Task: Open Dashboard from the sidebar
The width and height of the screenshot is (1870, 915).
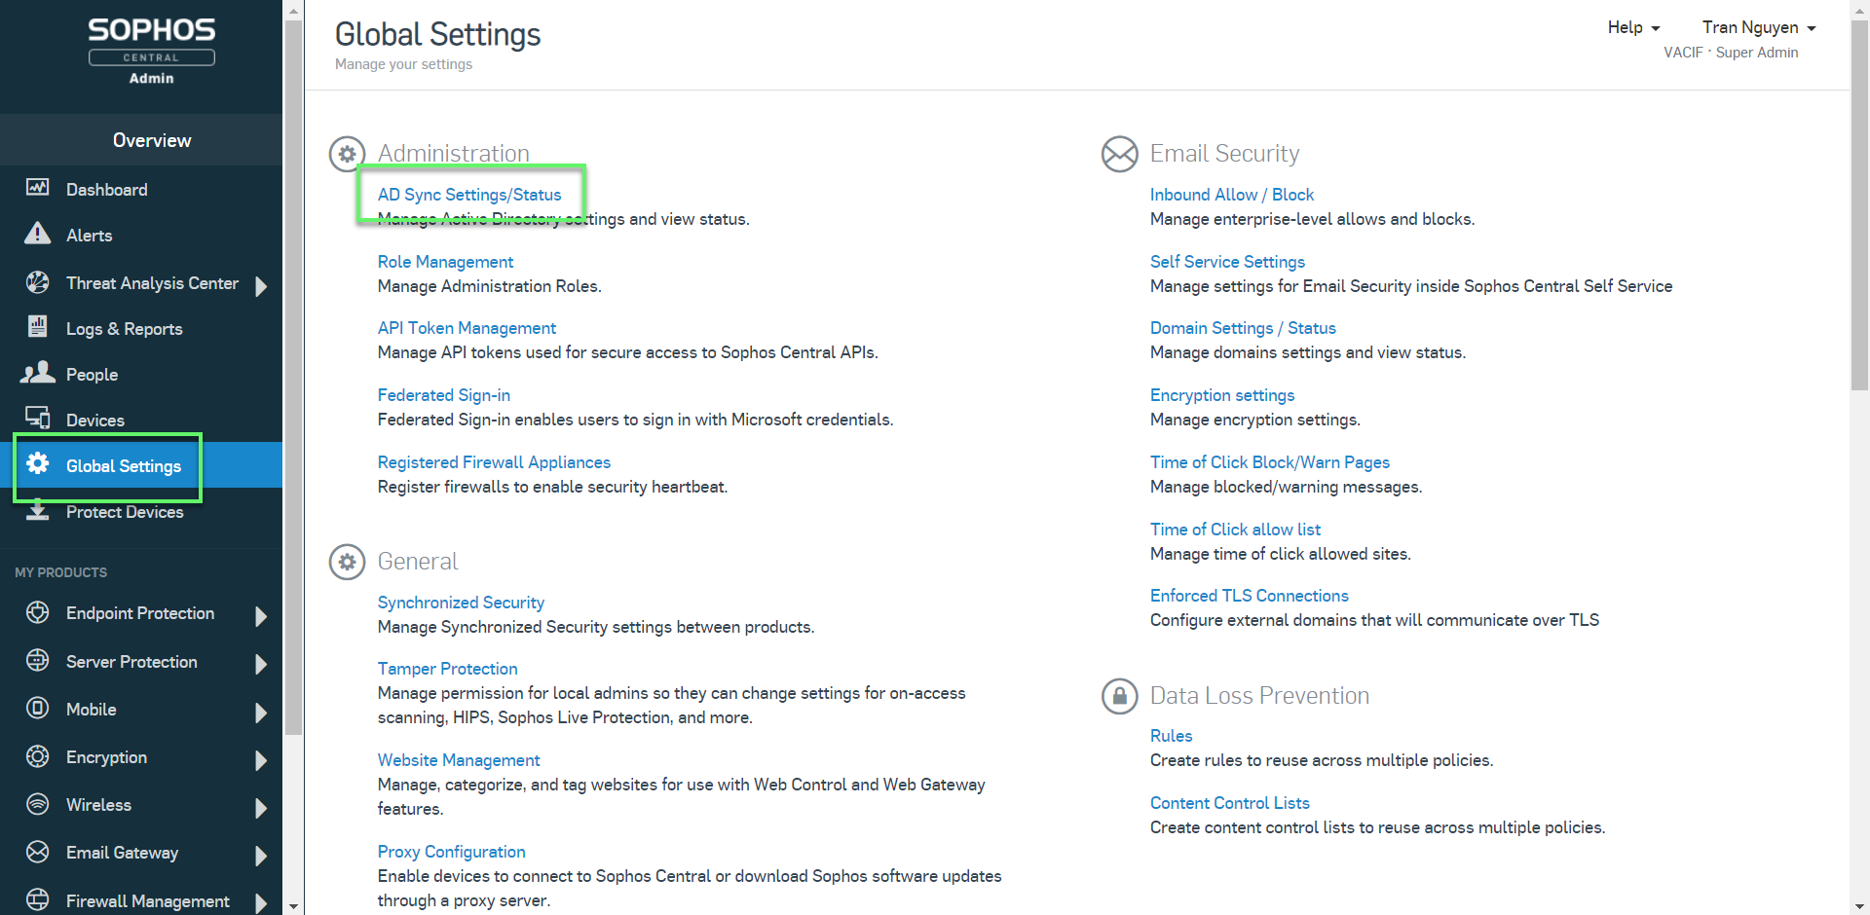Action: pos(107,190)
